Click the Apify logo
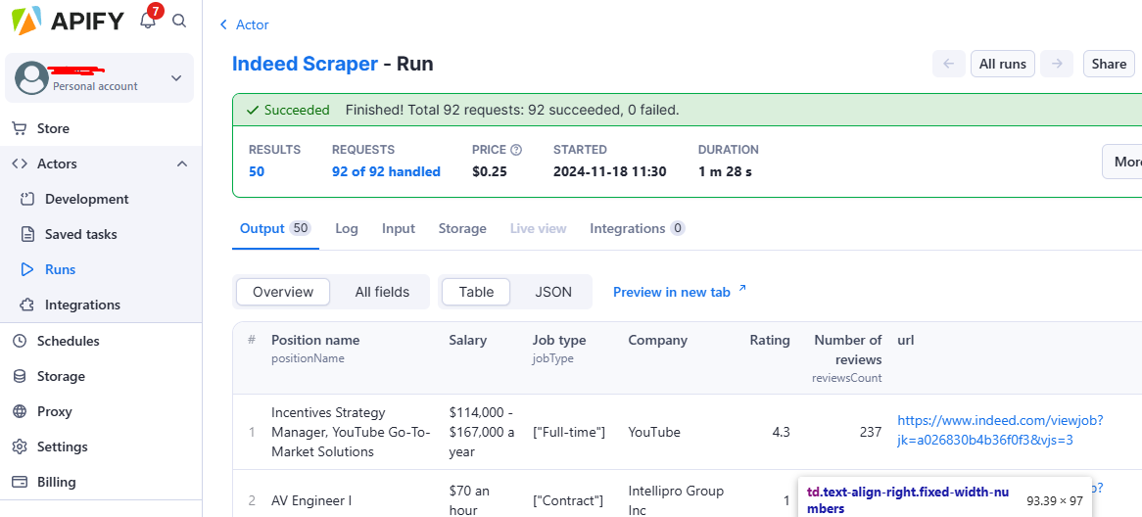Image resolution: width=1142 pixels, height=517 pixels. (66, 22)
